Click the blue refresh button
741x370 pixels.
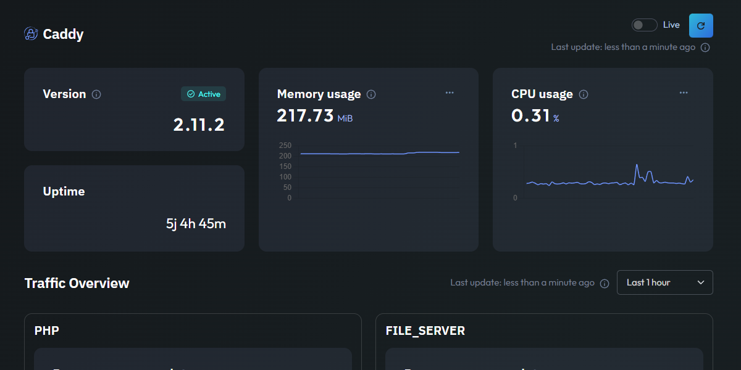701,26
